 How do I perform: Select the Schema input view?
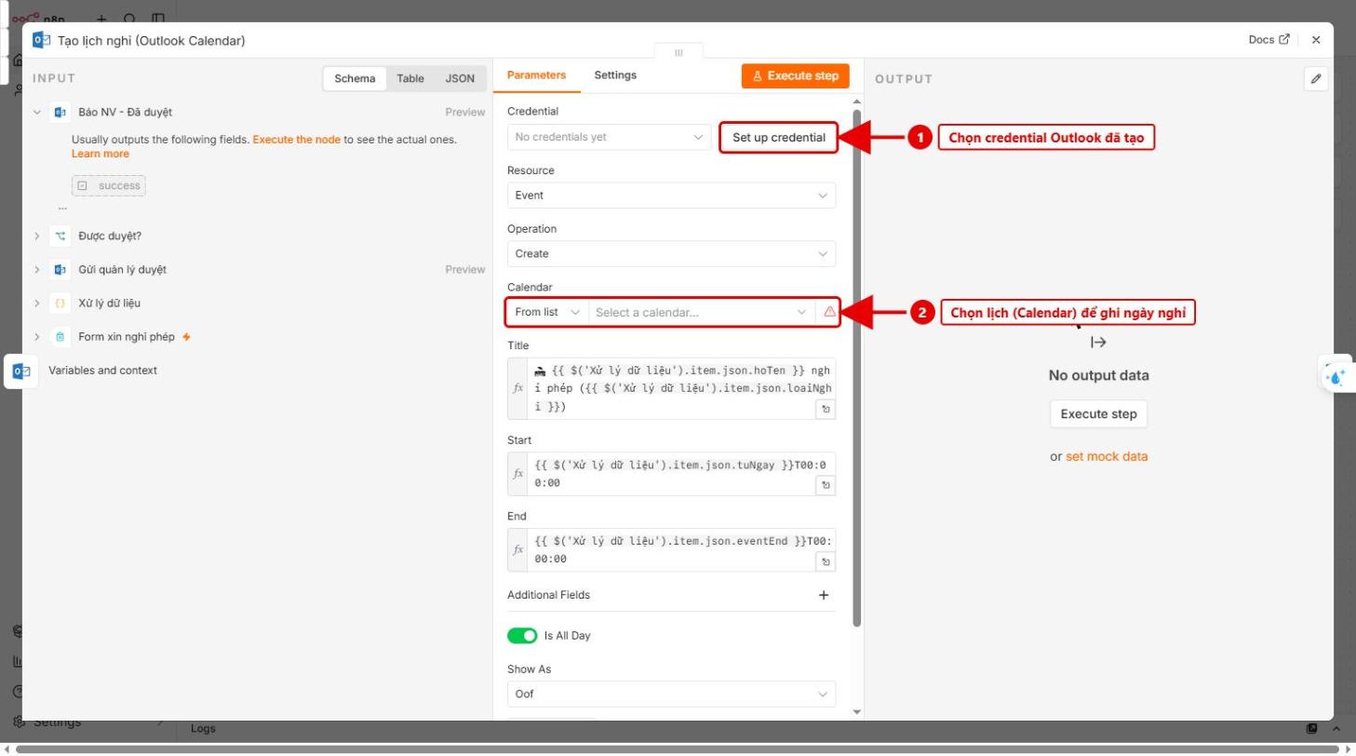tap(355, 78)
